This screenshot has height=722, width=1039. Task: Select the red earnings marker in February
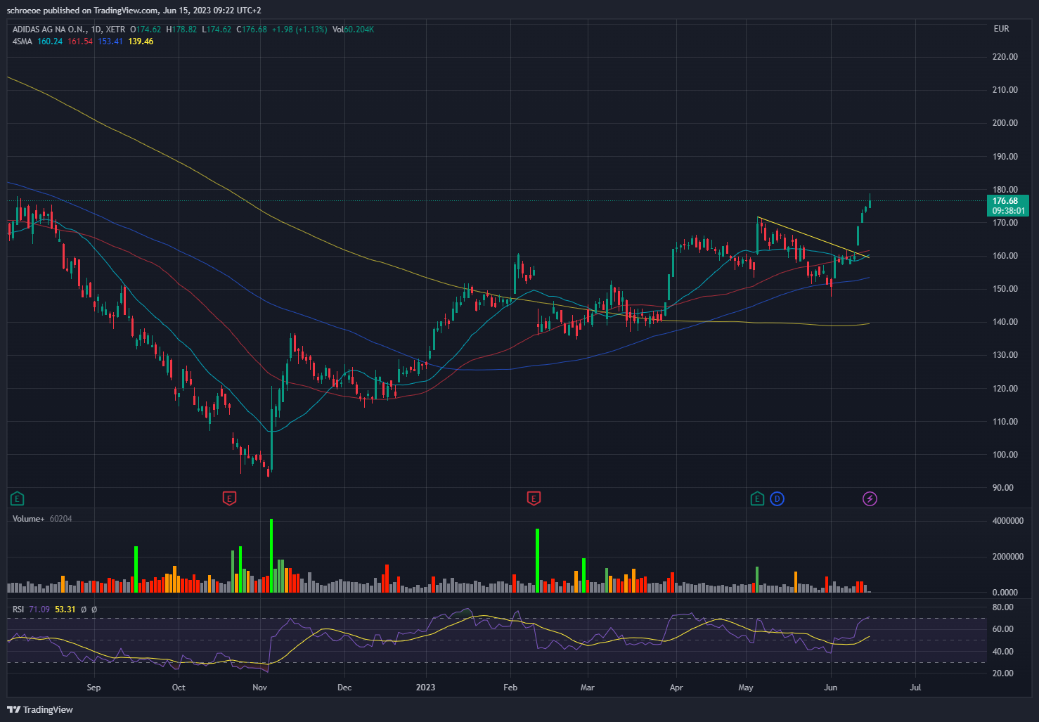pyautogui.click(x=534, y=499)
